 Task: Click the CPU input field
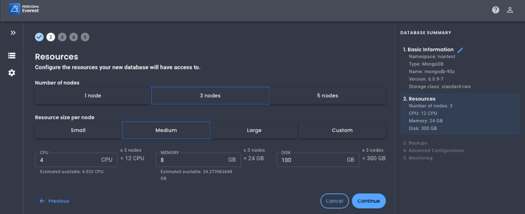[67, 160]
